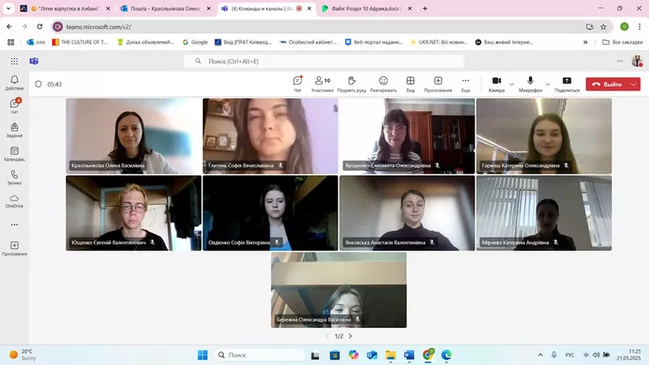Open Activity notifications in sidebar
Screen dimensions: 649x365
(x=14, y=83)
